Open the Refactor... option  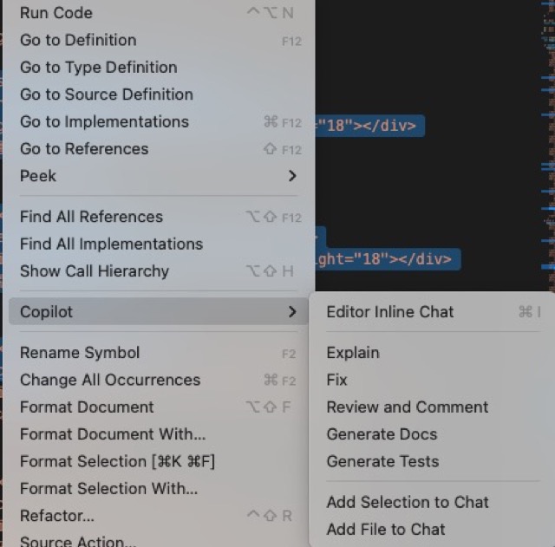[158, 516]
